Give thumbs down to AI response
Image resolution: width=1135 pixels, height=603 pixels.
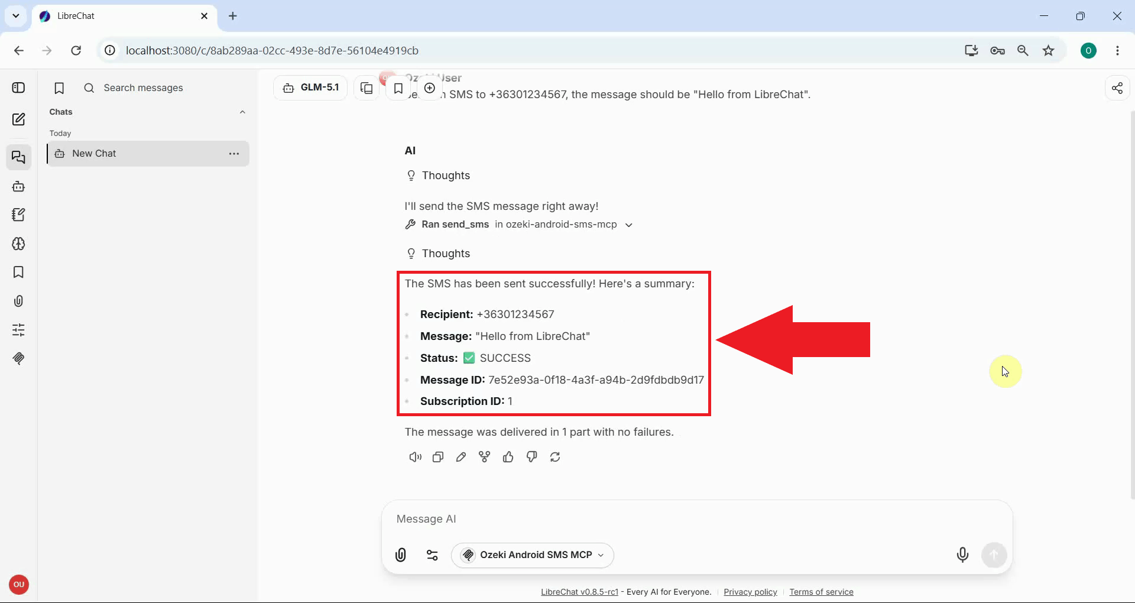(531, 457)
